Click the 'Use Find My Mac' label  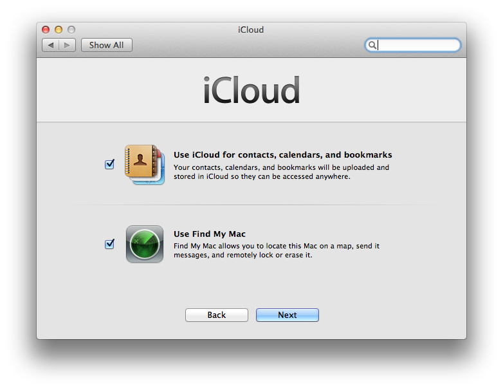[210, 234]
